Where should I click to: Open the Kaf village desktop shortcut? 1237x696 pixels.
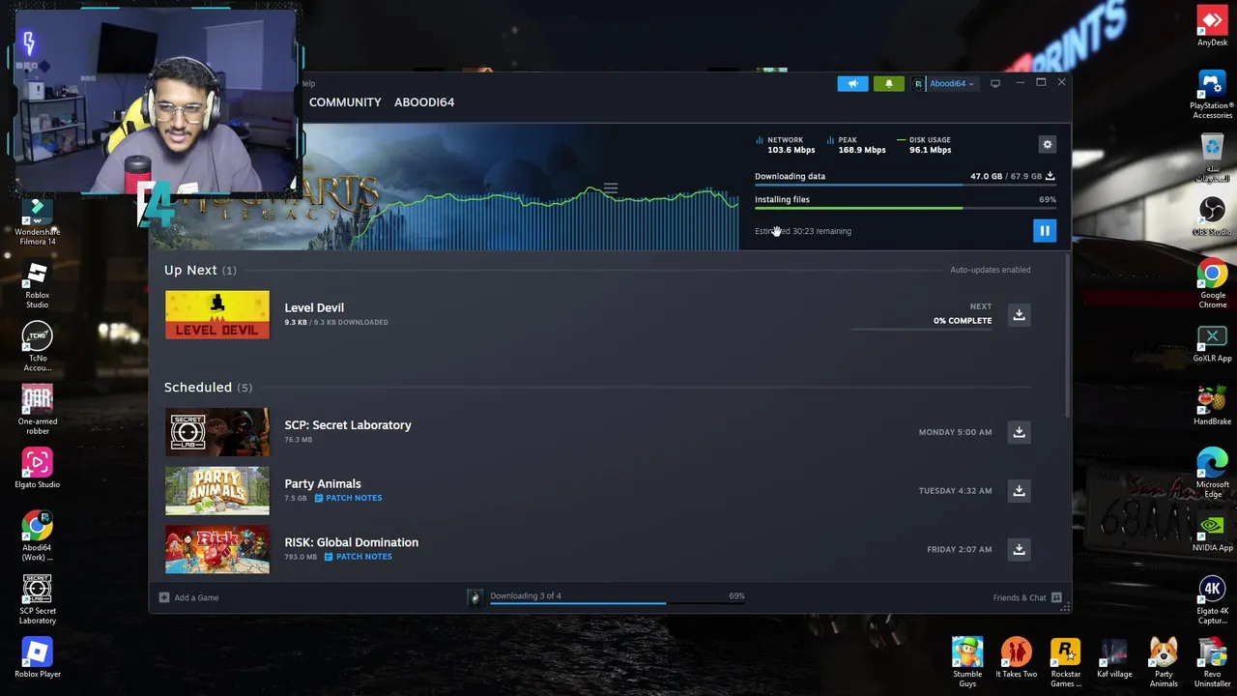click(x=1114, y=657)
